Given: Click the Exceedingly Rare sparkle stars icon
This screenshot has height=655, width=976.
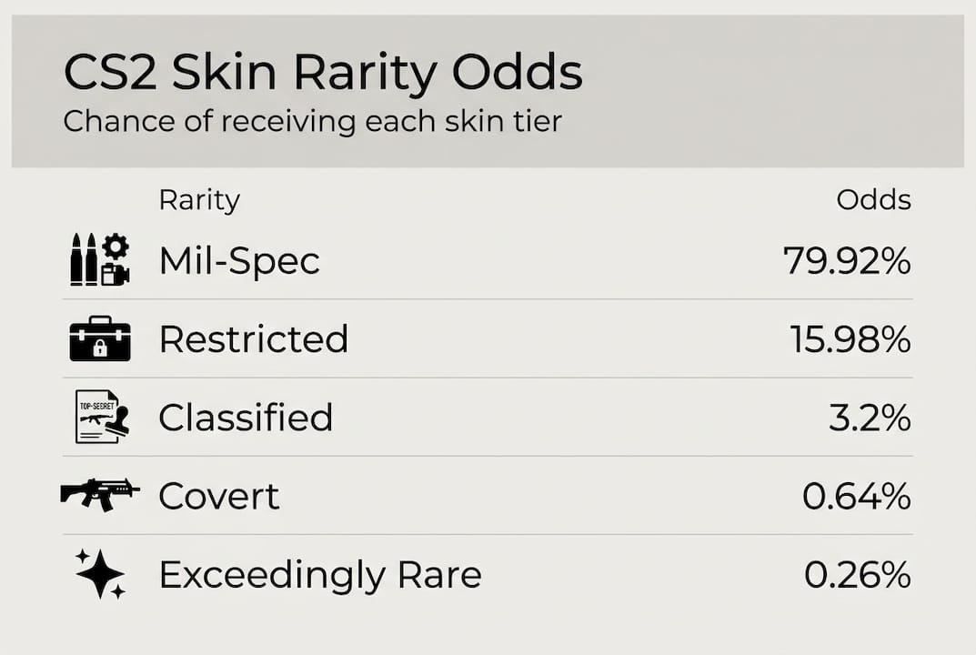Looking at the screenshot, I should coord(100,574).
